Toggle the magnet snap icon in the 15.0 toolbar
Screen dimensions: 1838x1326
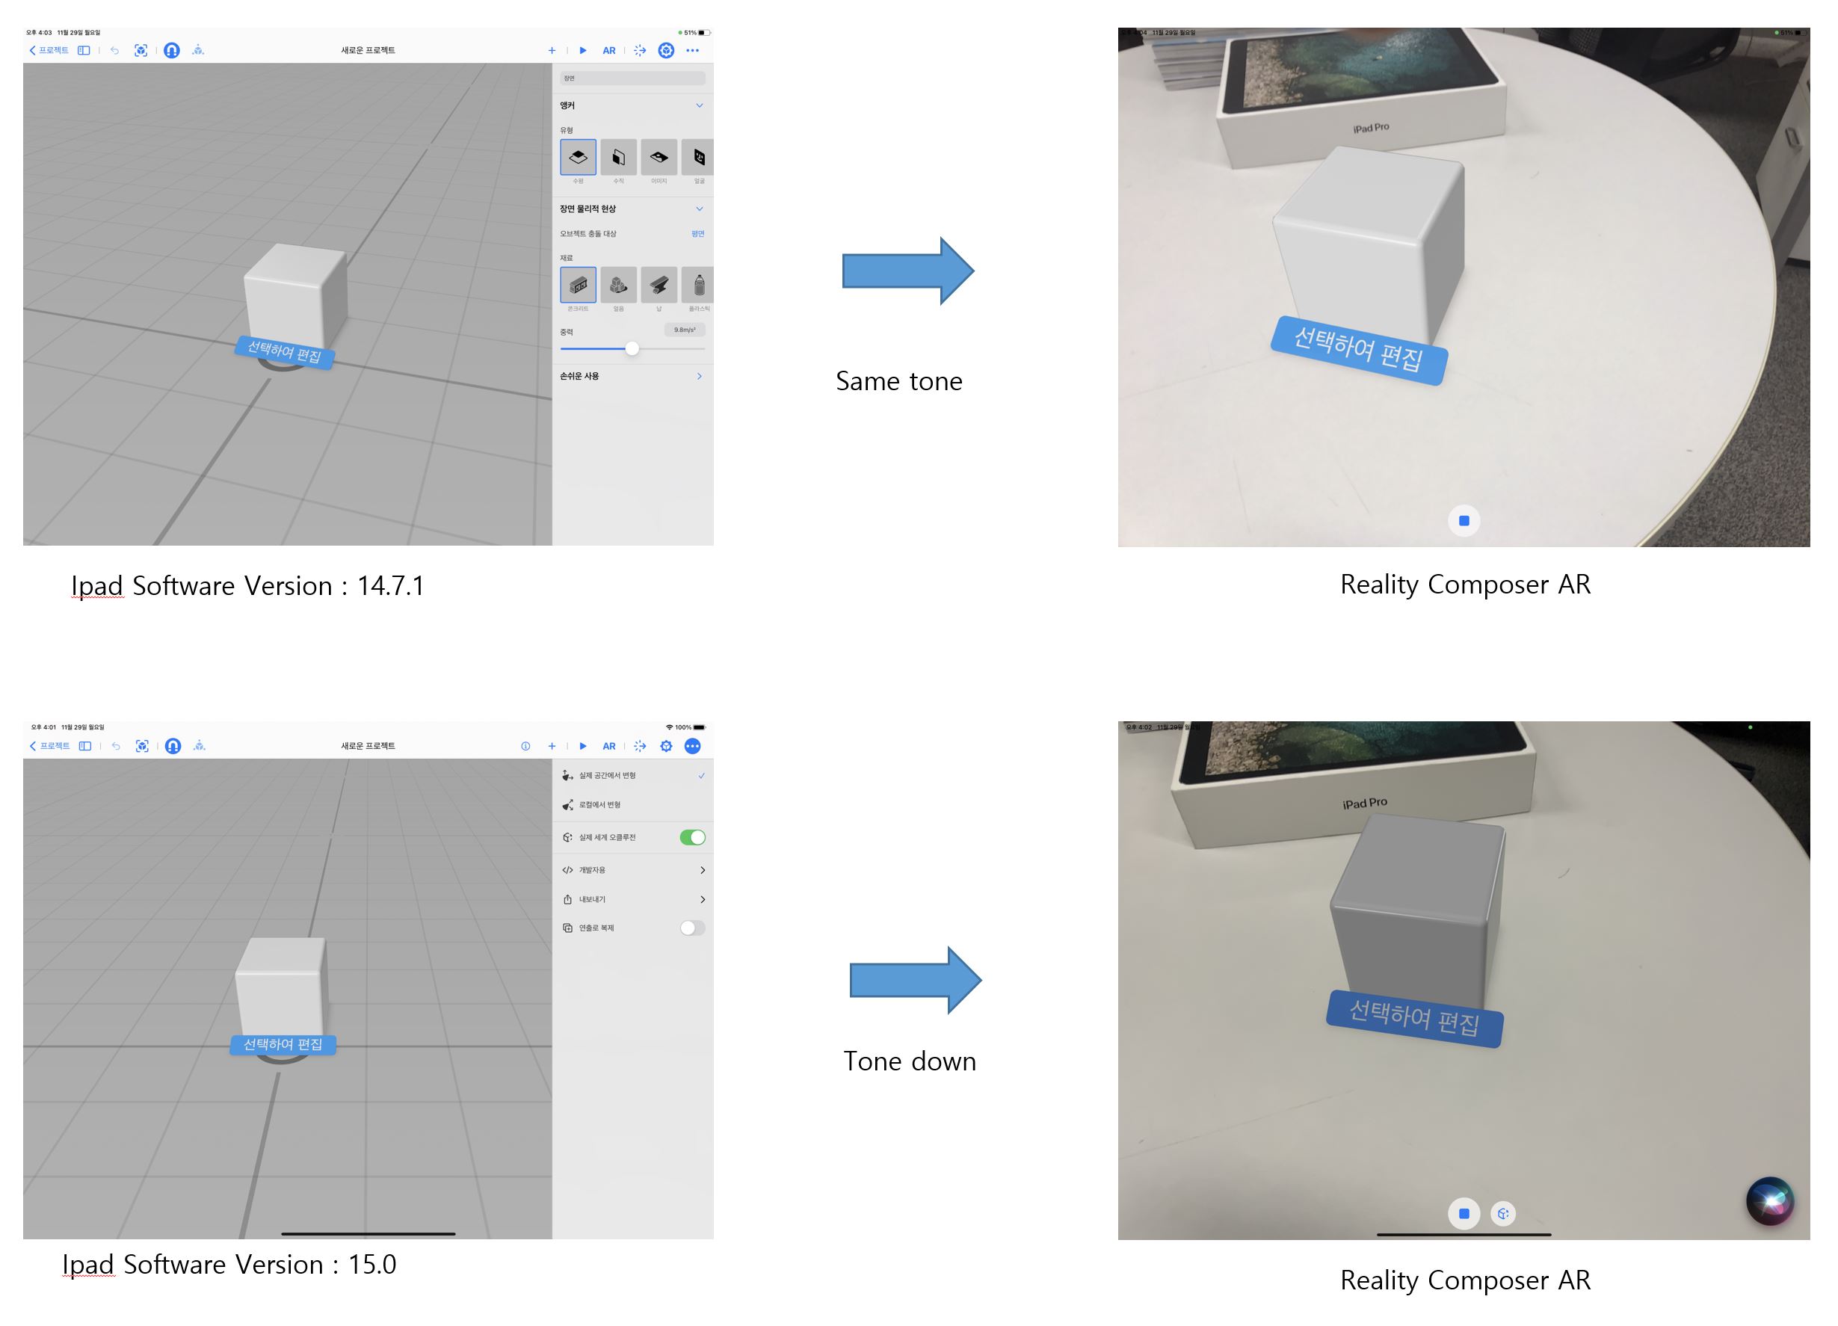tap(173, 746)
